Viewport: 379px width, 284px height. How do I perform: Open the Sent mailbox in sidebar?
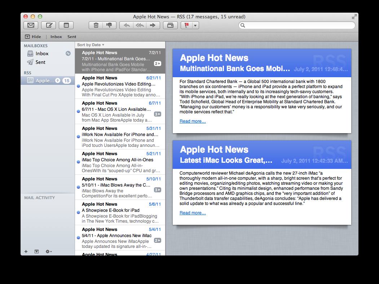pyautogui.click(x=48, y=62)
